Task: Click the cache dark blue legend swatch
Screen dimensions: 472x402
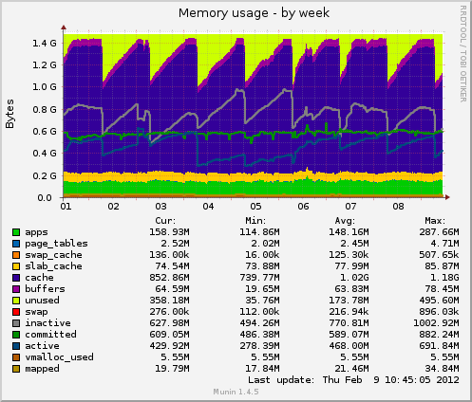Action: tap(16, 278)
